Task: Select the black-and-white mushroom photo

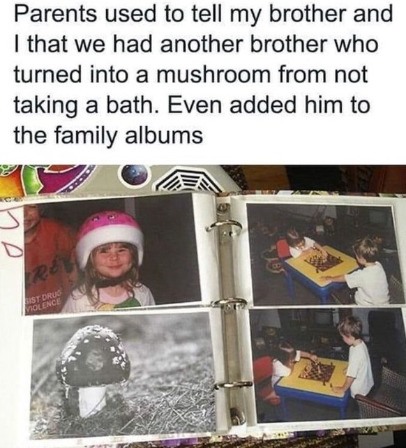Action: pos(123,373)
